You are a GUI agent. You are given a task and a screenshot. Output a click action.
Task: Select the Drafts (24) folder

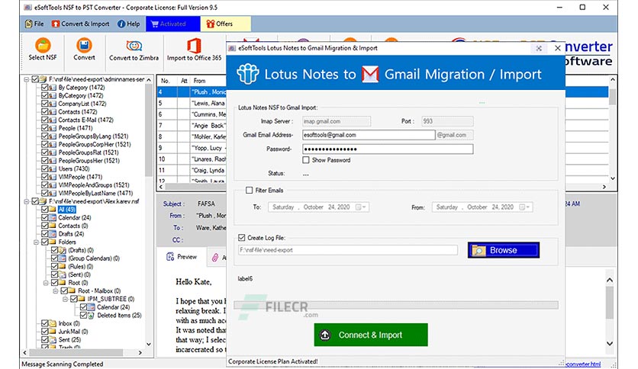[x=71, y=233]
